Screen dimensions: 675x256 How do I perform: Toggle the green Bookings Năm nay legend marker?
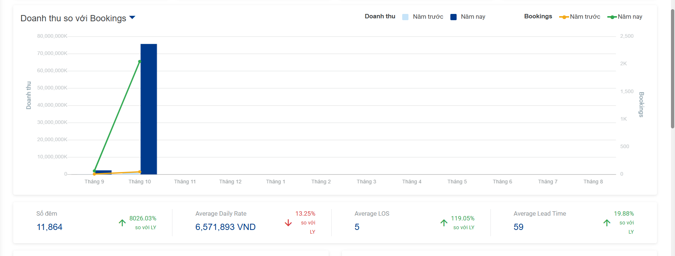[612, 17]
